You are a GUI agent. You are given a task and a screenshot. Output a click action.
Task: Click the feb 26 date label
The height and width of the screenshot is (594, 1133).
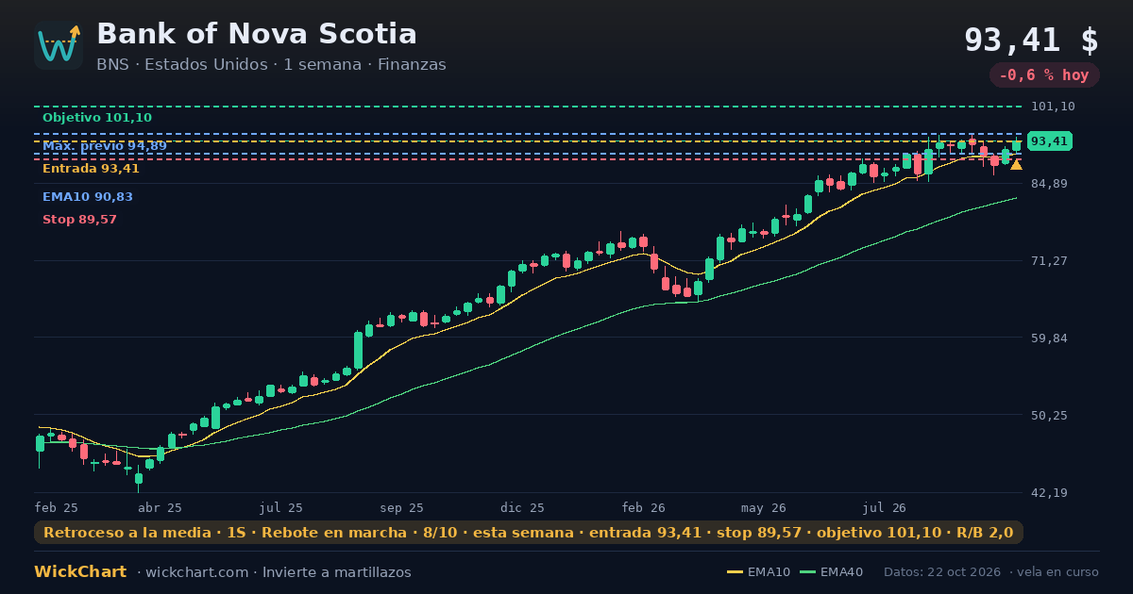tap(644, 507)
